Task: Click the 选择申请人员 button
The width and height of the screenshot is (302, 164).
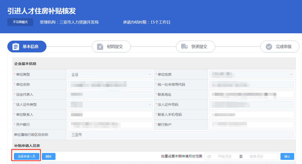Action: click(26, 156)
